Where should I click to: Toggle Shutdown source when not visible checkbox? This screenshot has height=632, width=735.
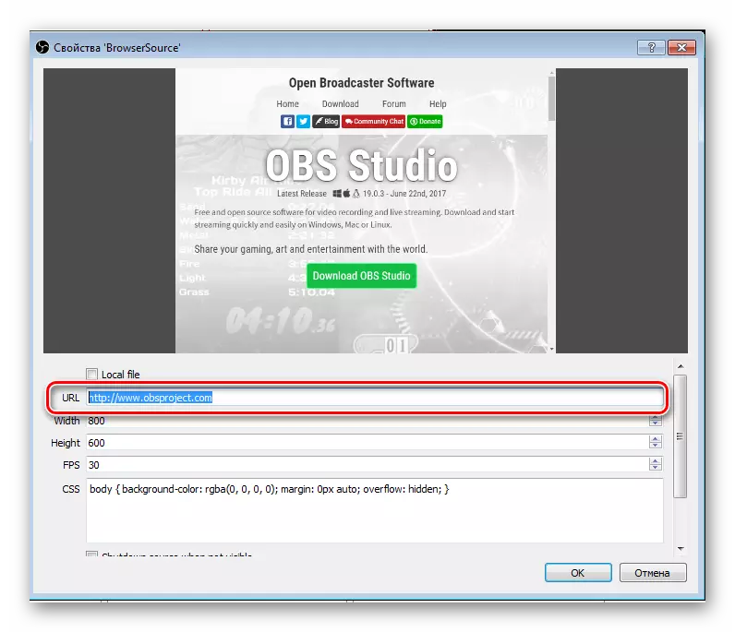(x=92, y=554)
